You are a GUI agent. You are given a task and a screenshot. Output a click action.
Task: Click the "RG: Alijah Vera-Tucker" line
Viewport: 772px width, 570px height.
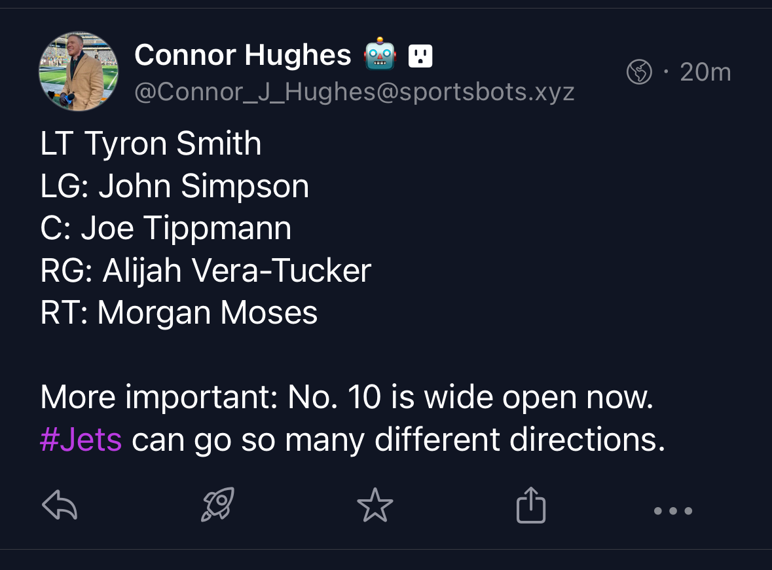(x=206, y=270)
